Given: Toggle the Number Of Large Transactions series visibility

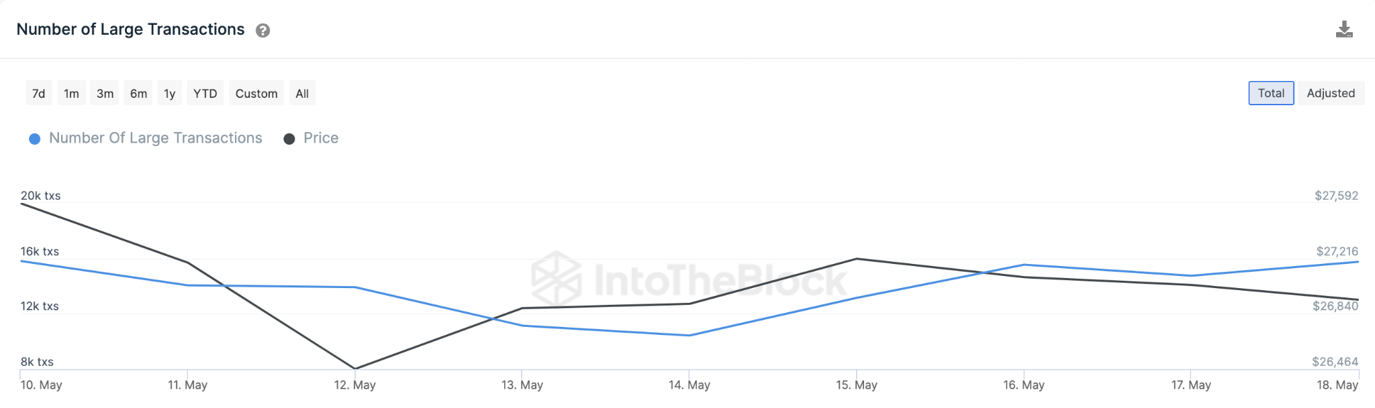Looking at the screenshot, I should pyautogui.click(x=154, y=138).
